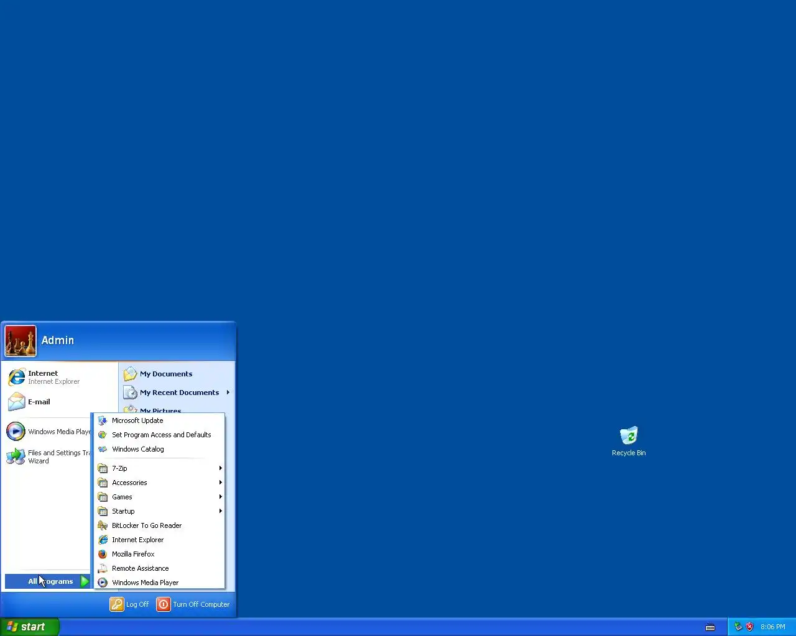Click the Windows Catalog text label
This screenshot has width=796, height=636.
pos(138,449)
